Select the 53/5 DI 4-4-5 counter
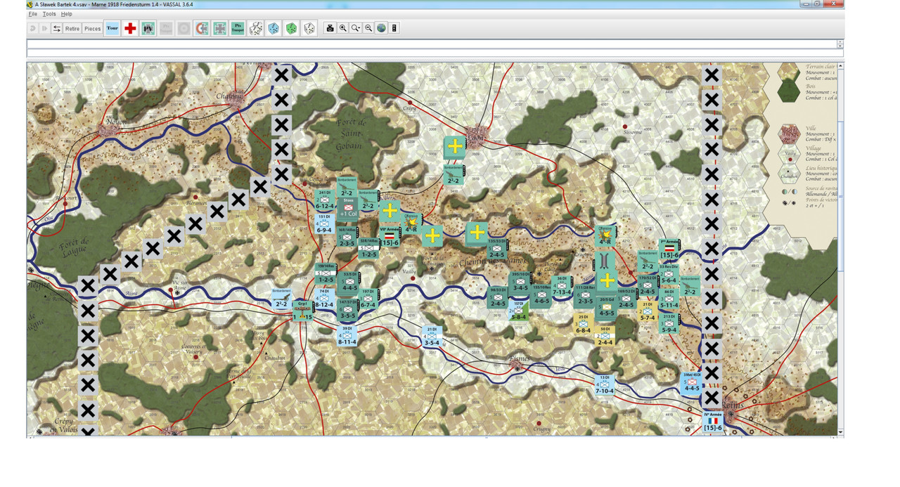The height and width of the screenshot is (487, 900). [x=349, y=283]
